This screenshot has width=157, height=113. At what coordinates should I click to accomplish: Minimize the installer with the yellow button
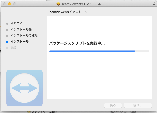(10, 4)
